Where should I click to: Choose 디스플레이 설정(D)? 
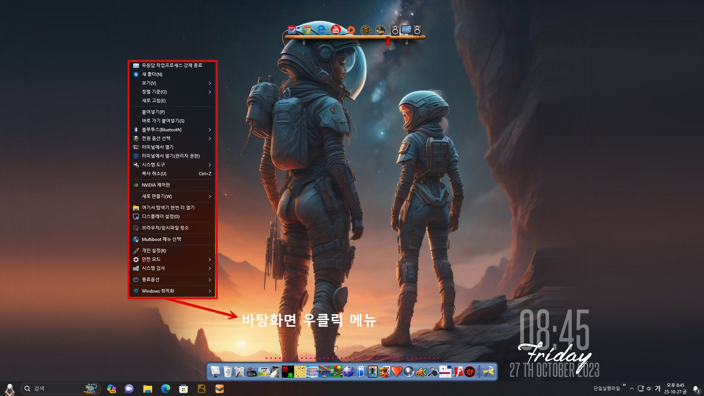click(x=172, y=216)
